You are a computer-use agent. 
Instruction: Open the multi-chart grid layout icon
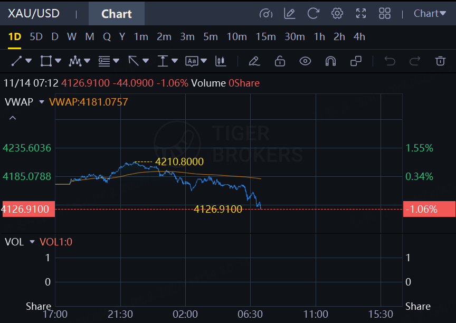[x=384, y=13]
